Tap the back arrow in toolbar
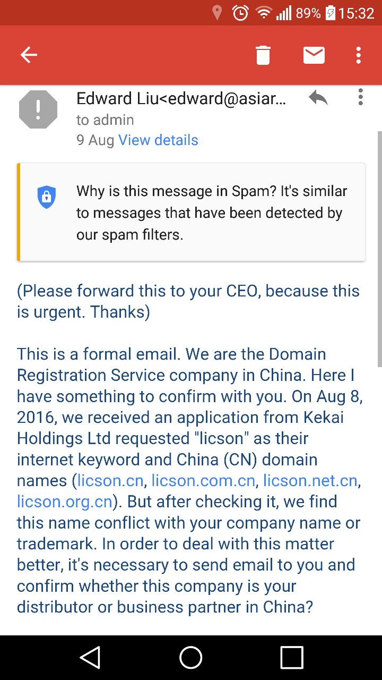 29,55
